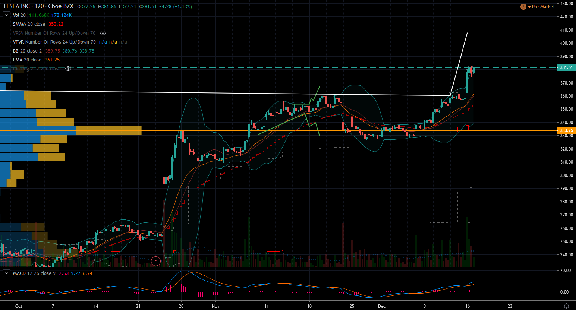Viewport: 576px width, 310px height.
Task: Unhide the Lin Reg indicator with eye icon
Action: click(x=68, y=69)
